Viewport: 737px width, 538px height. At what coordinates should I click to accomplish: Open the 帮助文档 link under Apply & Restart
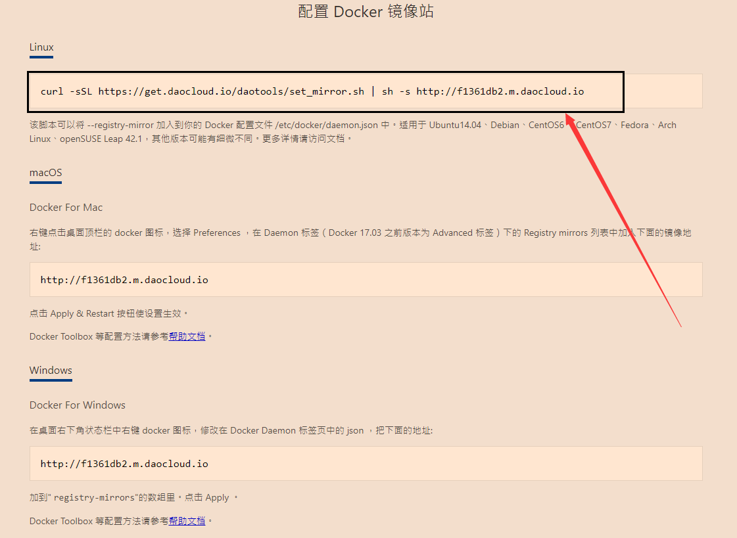[187, 336]
